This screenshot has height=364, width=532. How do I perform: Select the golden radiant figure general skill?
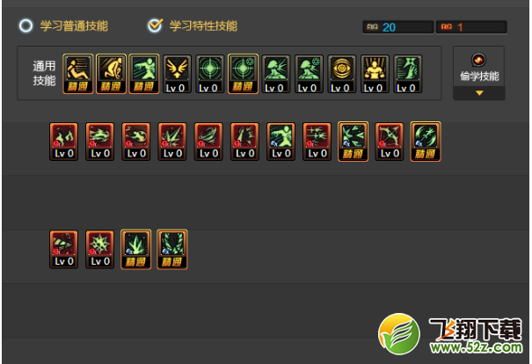pyautogui.click(x=375, y=74)
